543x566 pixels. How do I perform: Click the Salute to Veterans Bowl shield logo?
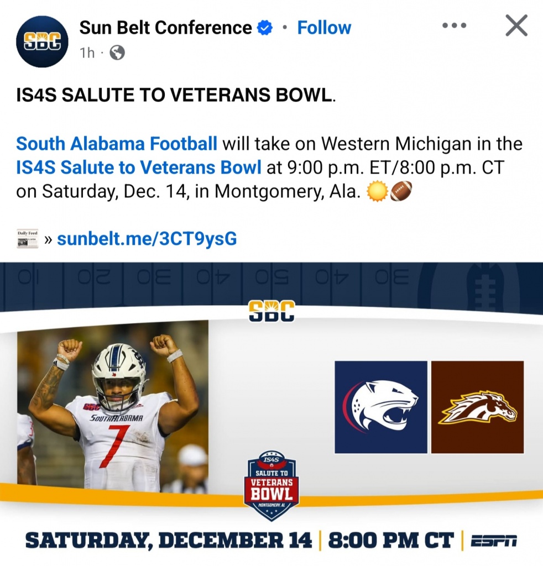click(271, 485)
